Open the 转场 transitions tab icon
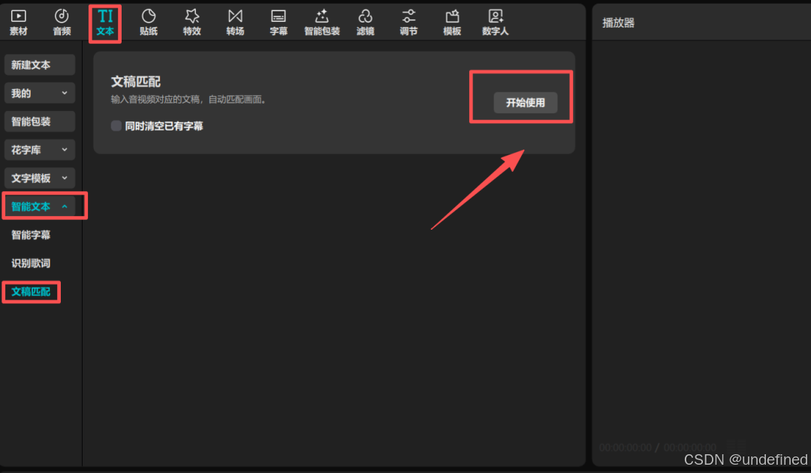 click(x=235, y=23)
